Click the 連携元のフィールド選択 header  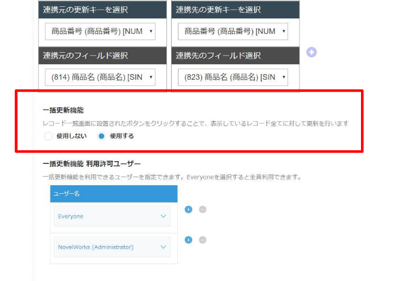click(x=102, y=56)
